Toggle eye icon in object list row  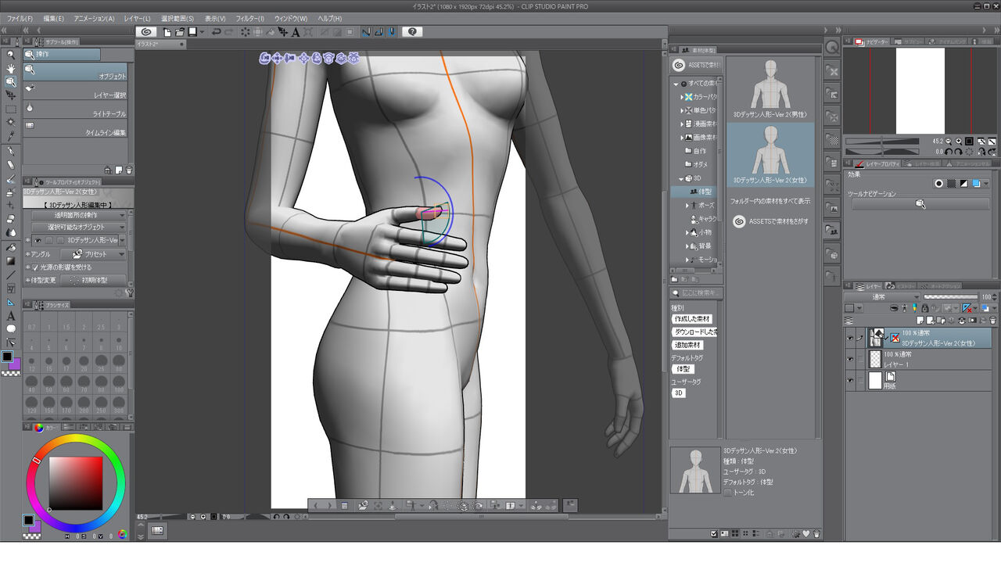[x=37, y=241]
